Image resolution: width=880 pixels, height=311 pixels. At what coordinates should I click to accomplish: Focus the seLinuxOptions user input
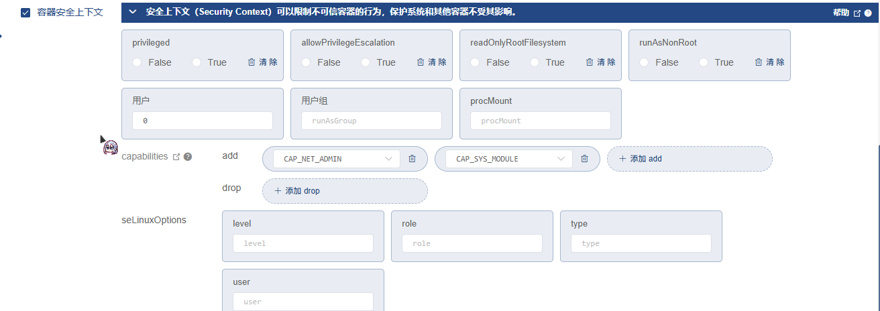(x=303, y=302)
